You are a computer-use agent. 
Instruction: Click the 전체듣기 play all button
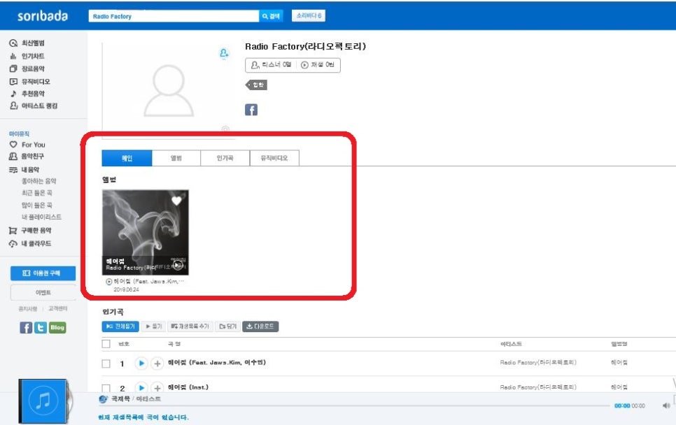coord(120,326)
